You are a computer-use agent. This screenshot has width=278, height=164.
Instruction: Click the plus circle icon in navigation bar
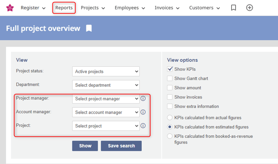pos(250,8)
